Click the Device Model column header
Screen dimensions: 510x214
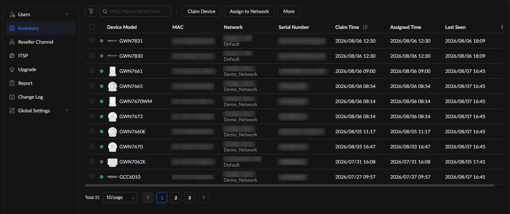coord(122,27)
